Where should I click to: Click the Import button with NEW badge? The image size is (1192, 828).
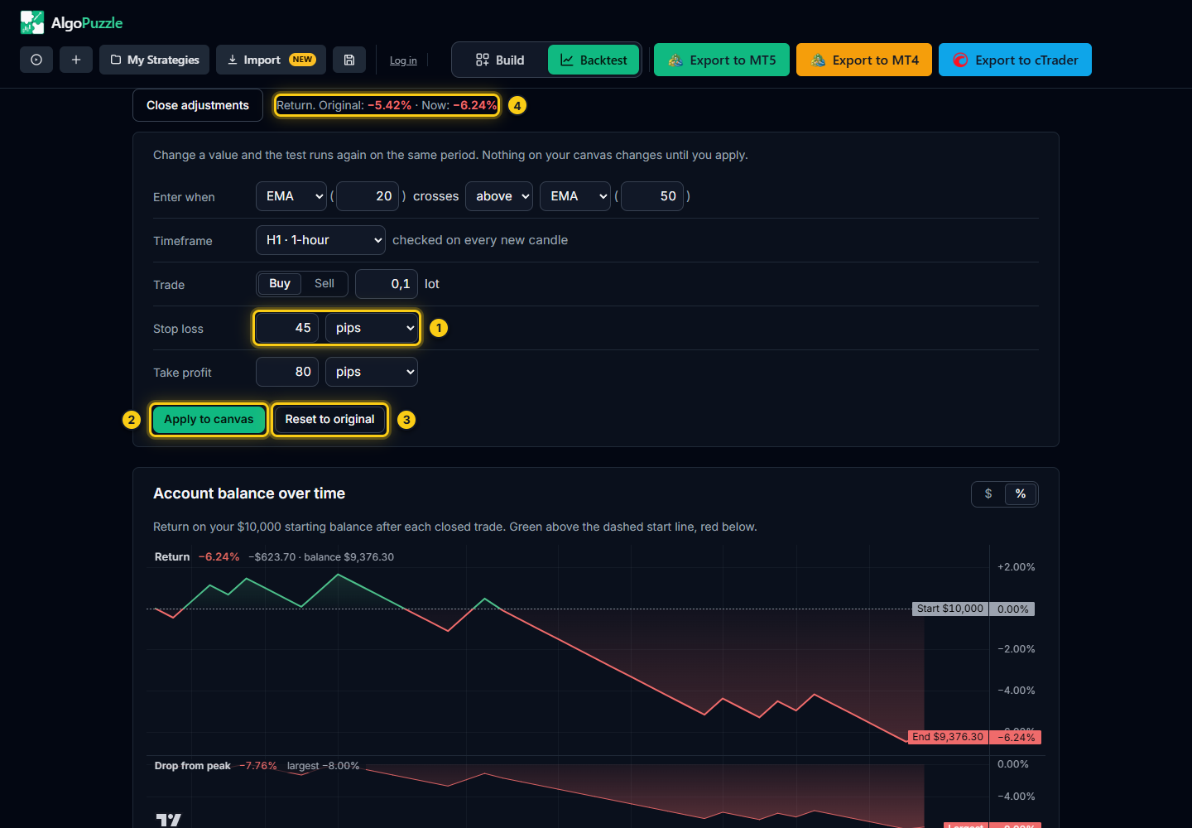pyautogui.click(x=271, y=60)
